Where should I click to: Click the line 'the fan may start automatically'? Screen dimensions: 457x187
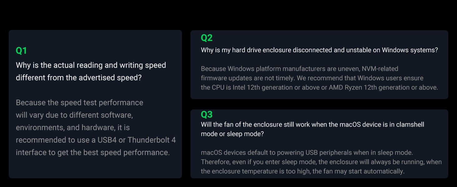pos(303,171)
